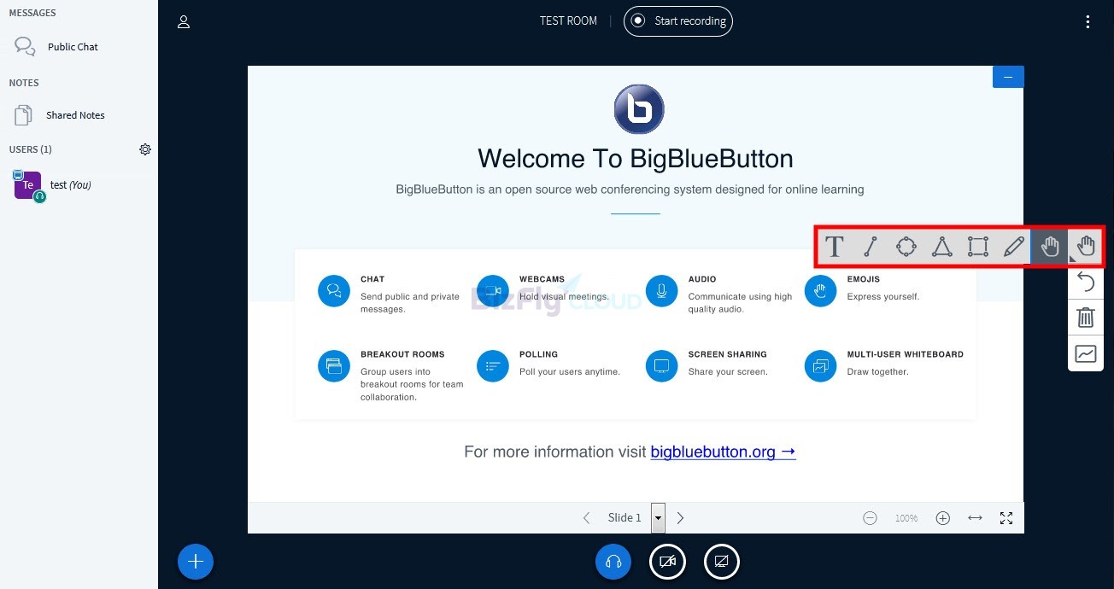Viewport: 1114px width, 589px height.
Task: Clear all annotations with trash icon
Action: click(1086, 318)
